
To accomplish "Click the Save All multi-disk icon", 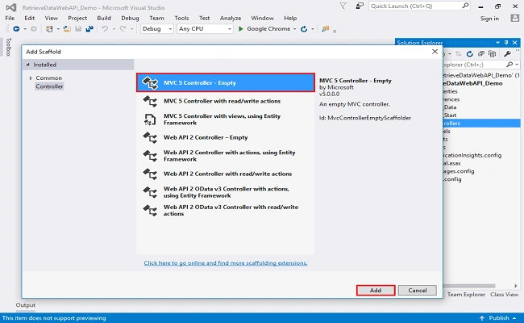I will tap(89, 29).
